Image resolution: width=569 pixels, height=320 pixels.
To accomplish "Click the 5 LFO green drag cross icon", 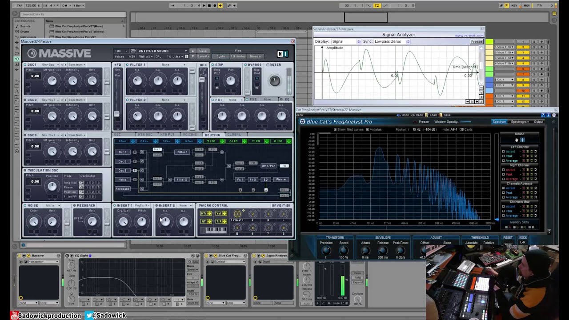I will 222,141.
